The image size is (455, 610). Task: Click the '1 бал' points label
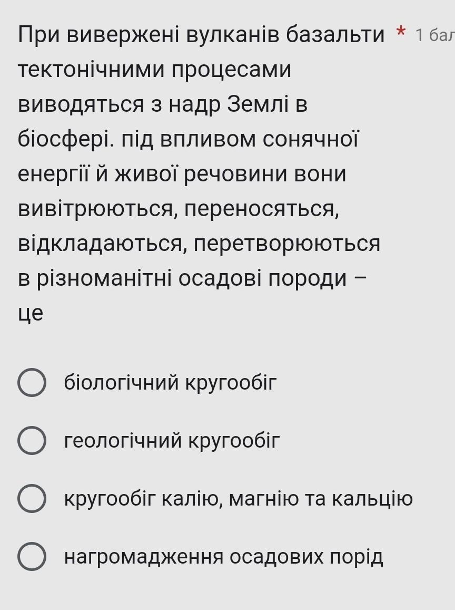coord(435,35)
